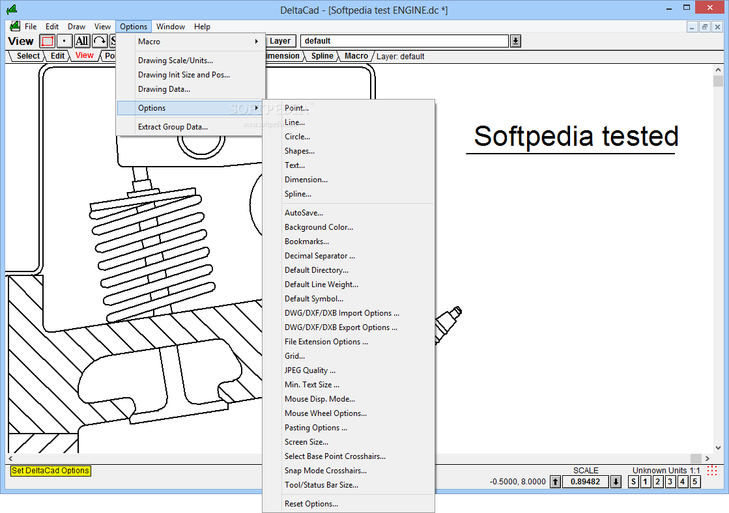This screenshot has width=729, height=513.
Task: Choose Drawing Init Size and Pos...
Action: [191, 75]
